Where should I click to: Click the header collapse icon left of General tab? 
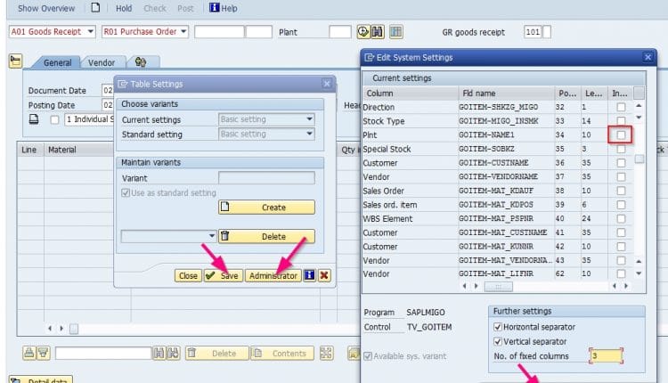coord(16,61)
